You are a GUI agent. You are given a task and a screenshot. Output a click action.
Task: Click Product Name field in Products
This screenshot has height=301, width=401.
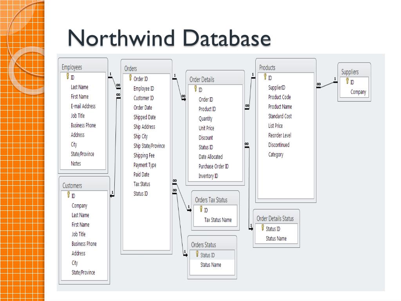pyautogui.click(x=280, y=107)
